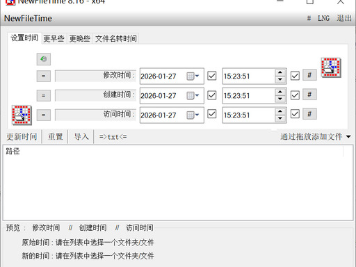The height and width of the screenshot is (267, 356).
Task: Click the 重置 button
Action: point(56,137)
